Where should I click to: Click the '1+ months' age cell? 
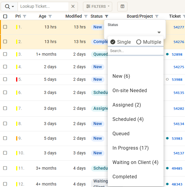pos(46,54)
